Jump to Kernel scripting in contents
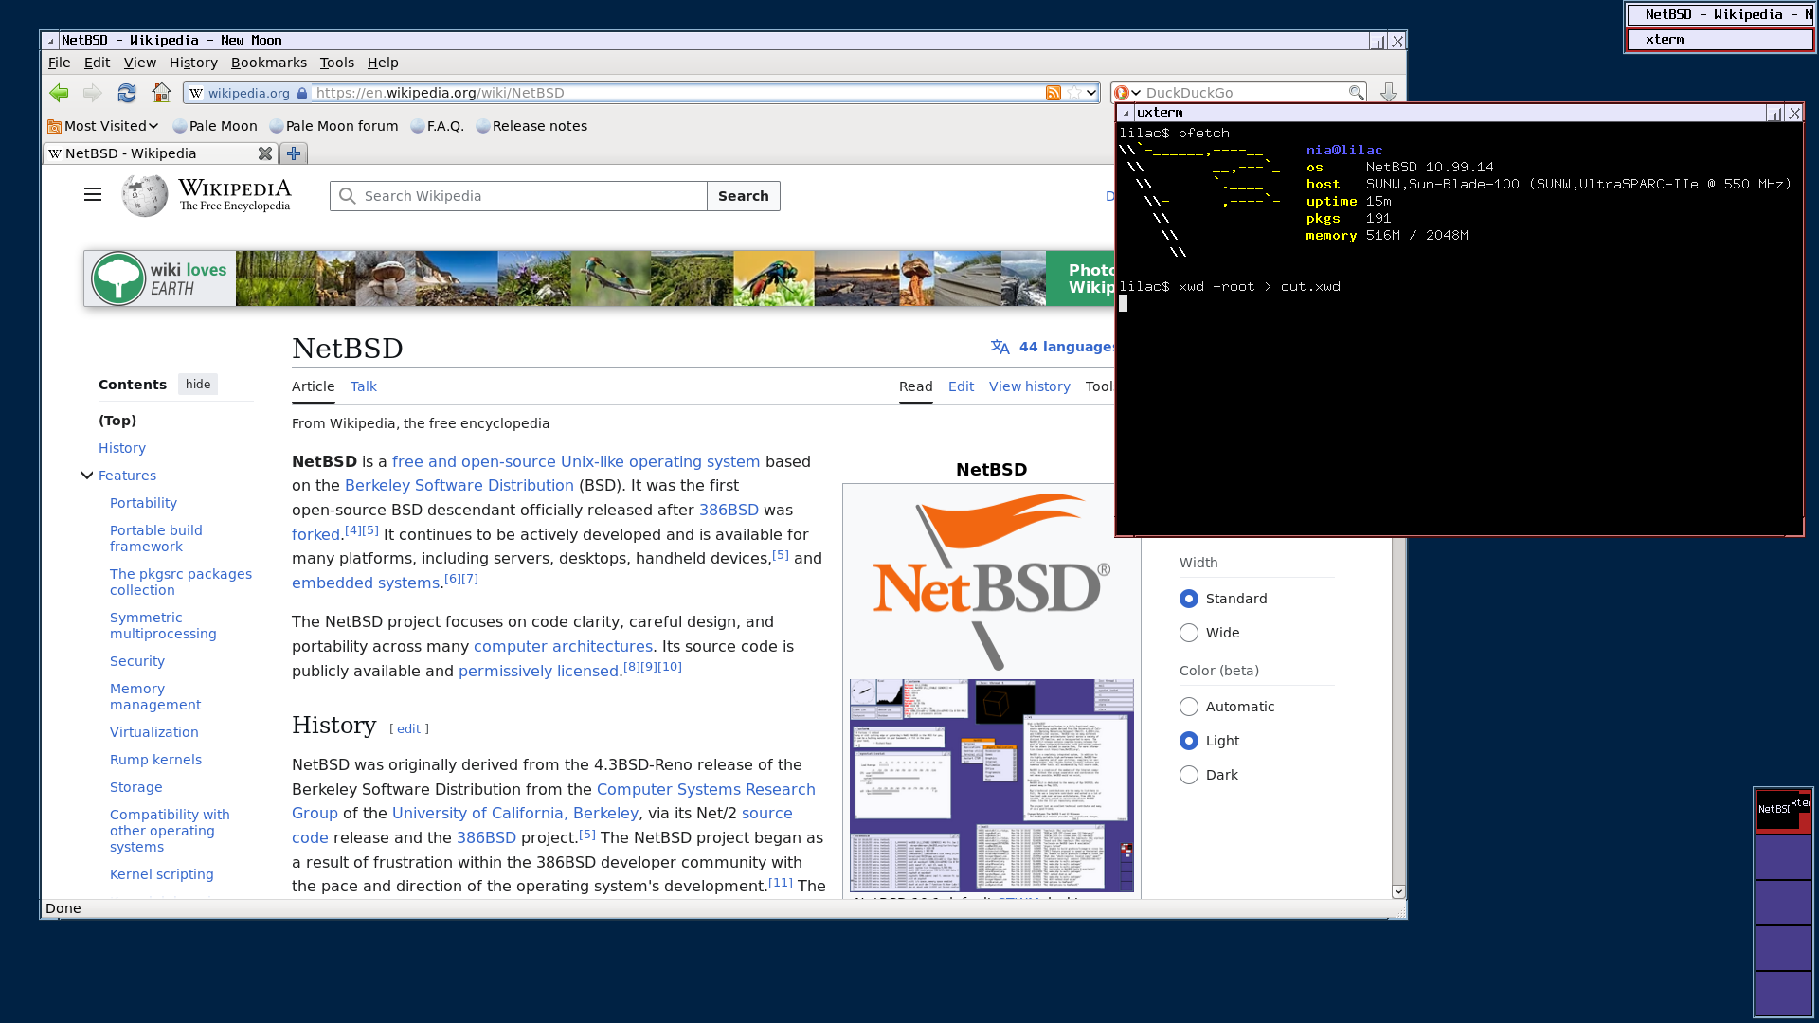 point(162,874)
